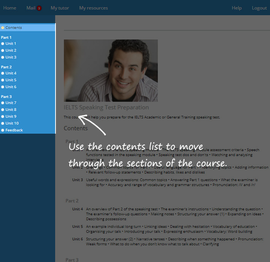Open Mail from the top navigation
Image resolution: width=270 pixels, height=262 pixels.
point(31,8)
